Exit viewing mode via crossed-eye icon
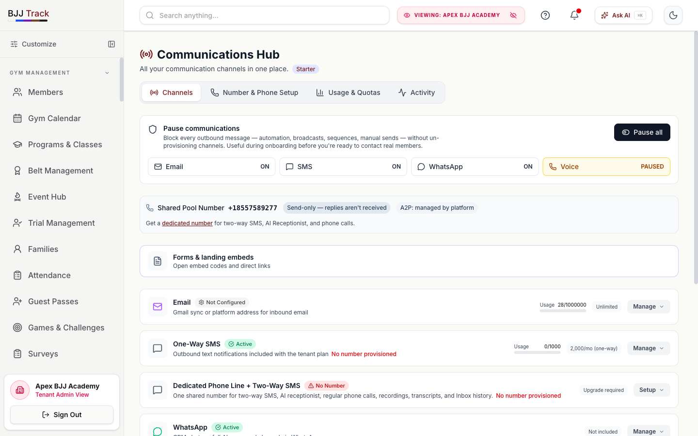The height and width of the screenshot is (436, 698). click(x=513, y=16)
